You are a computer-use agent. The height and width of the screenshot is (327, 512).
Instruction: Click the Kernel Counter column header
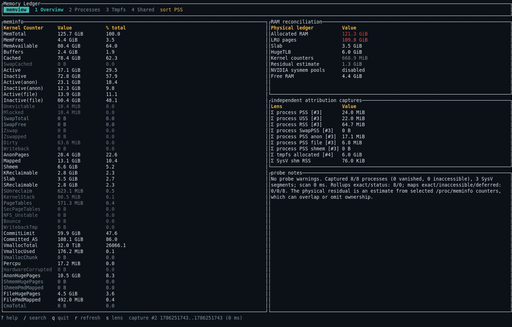[23, 28]
